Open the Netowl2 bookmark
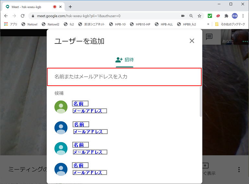 [51, 24]
